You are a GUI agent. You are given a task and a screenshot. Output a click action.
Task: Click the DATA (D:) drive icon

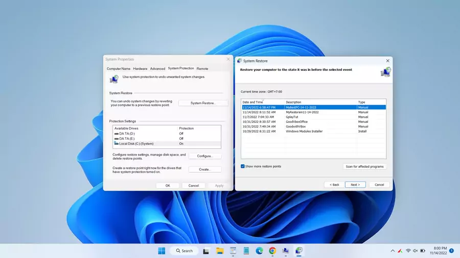pos(117,134)
